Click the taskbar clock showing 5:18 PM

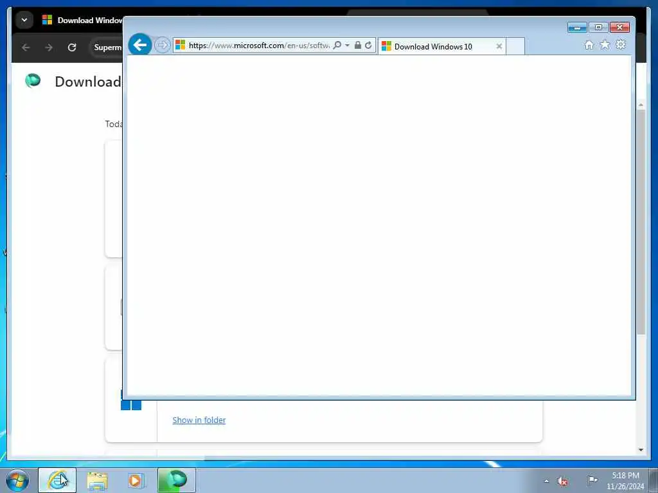(625, 481)
